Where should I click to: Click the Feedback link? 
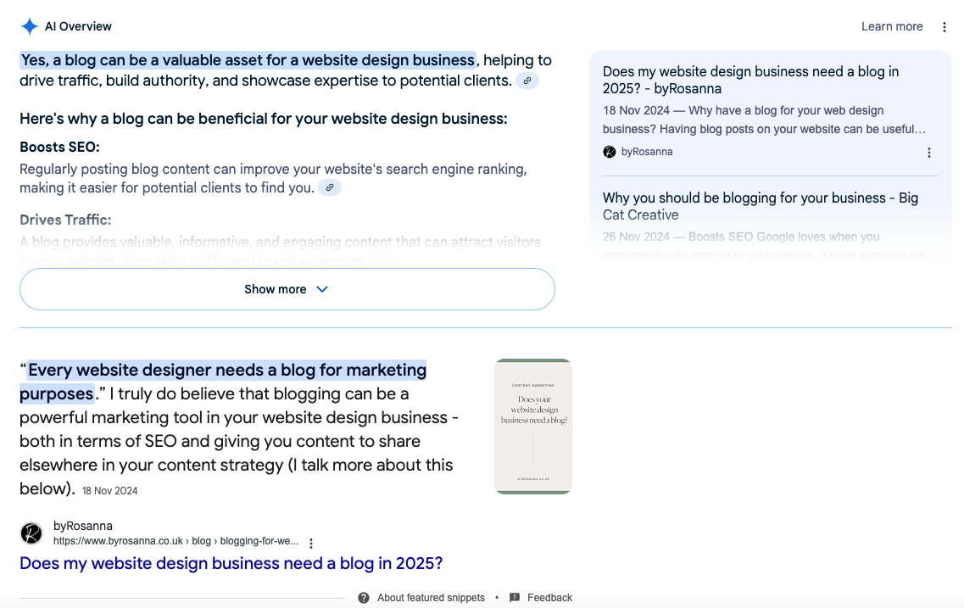(x=549, y=598)
